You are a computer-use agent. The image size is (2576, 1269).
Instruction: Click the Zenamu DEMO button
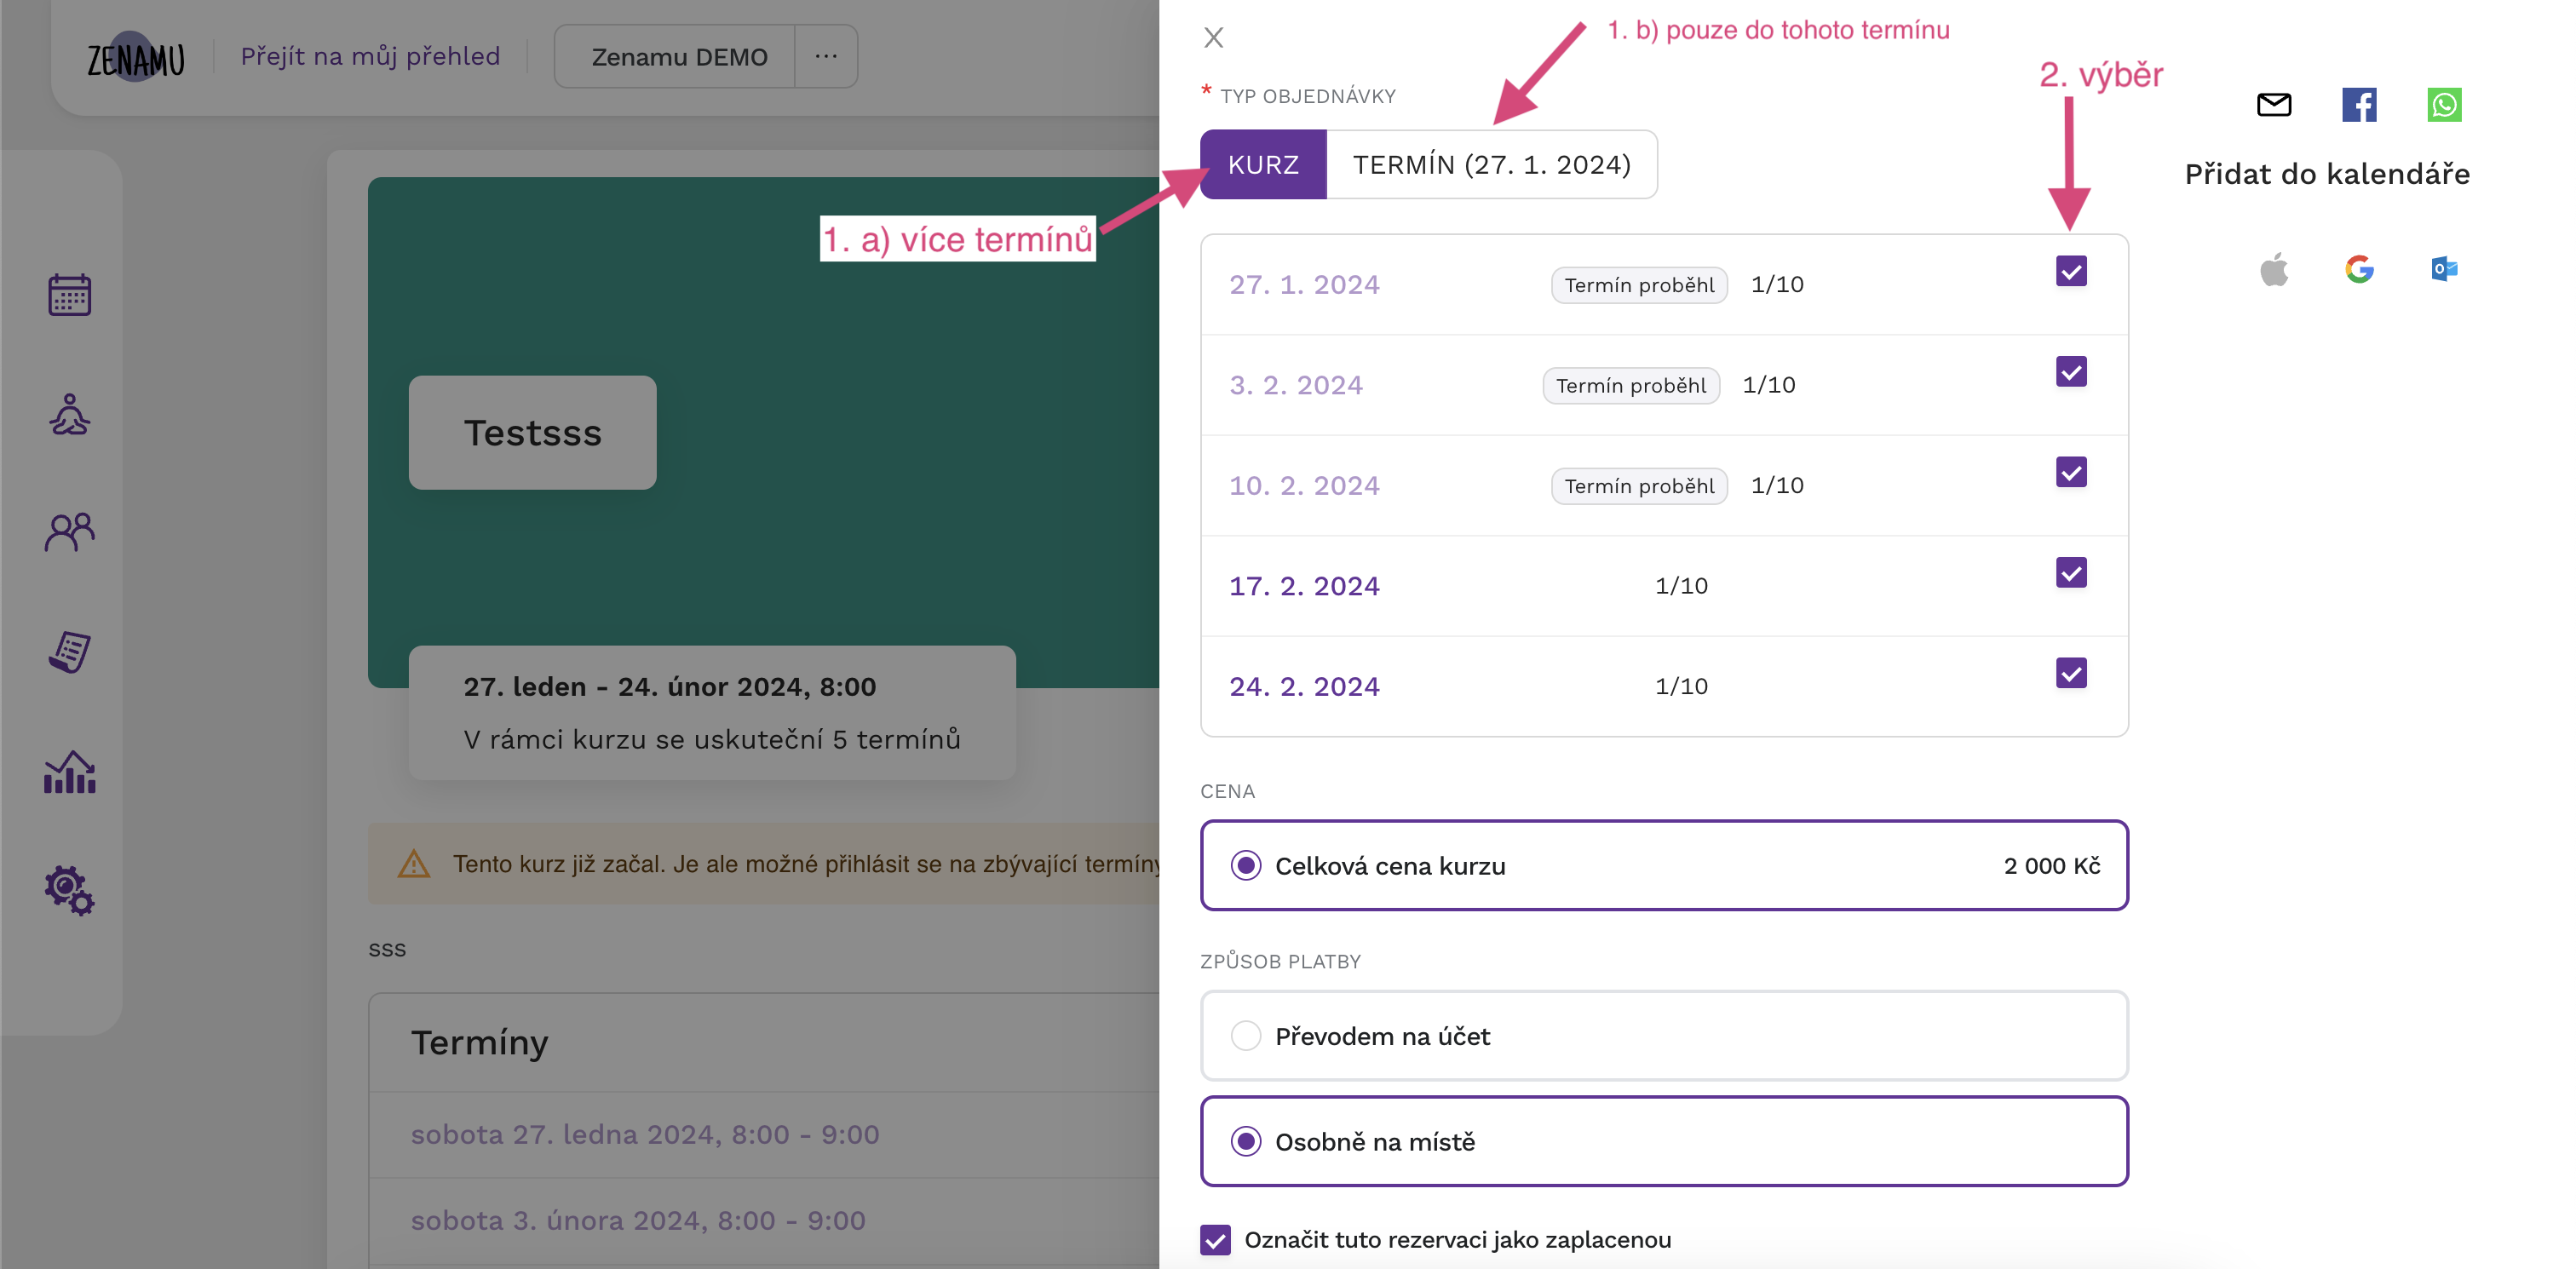[x=680, y=56]
